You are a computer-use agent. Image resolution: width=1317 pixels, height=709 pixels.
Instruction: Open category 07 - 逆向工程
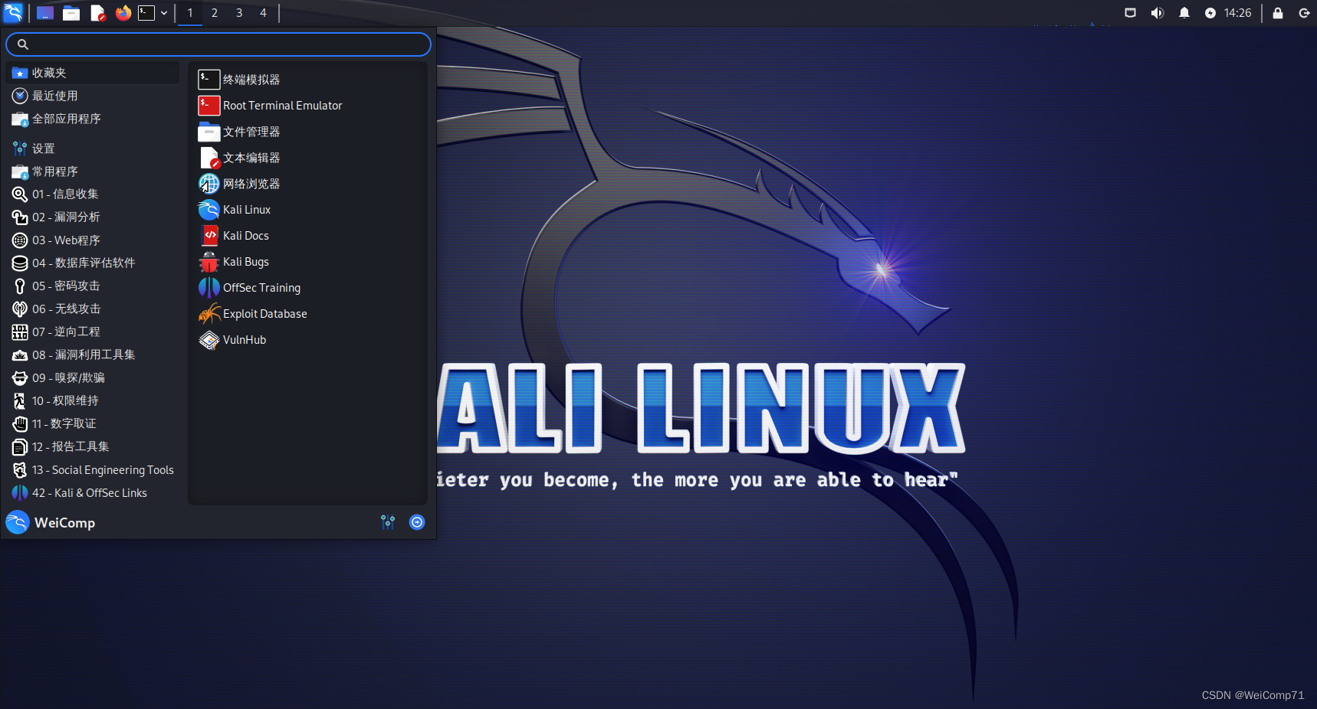(x=93, y=332)
